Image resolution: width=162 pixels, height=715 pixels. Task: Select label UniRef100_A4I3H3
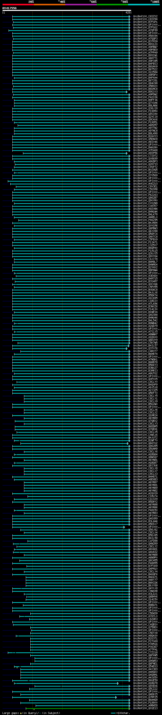tap(145, 669)
